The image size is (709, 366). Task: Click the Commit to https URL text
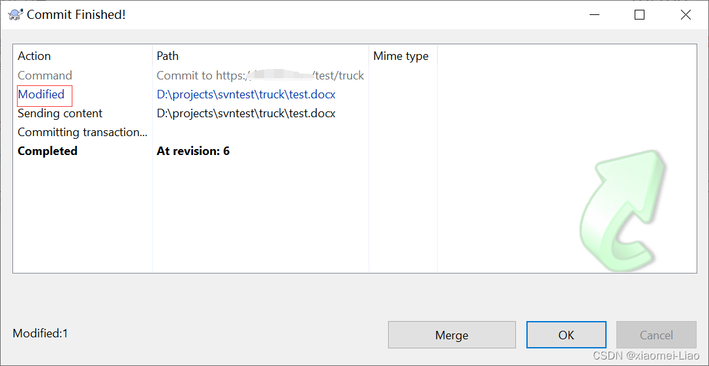click(260, 76)
